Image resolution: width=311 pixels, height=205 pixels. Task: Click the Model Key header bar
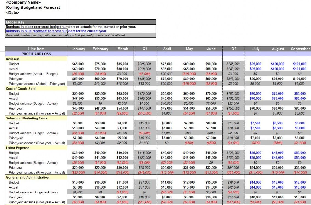coord(81,22)
